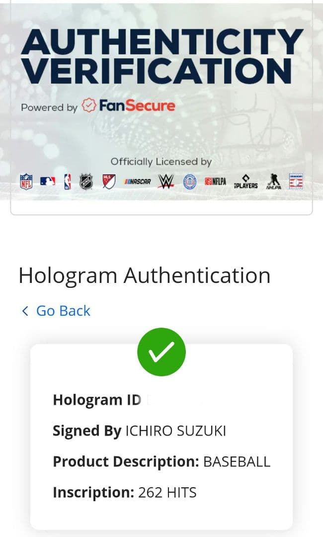323x537 pixels.
Task: Click the round blue seal logo
Action: click(189, 182)
